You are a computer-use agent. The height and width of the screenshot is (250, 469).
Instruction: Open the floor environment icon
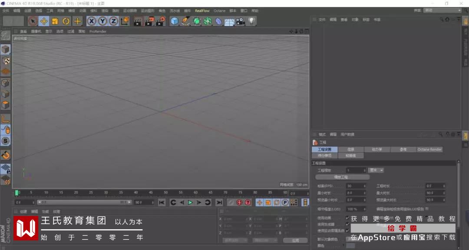tap(229, 22)
